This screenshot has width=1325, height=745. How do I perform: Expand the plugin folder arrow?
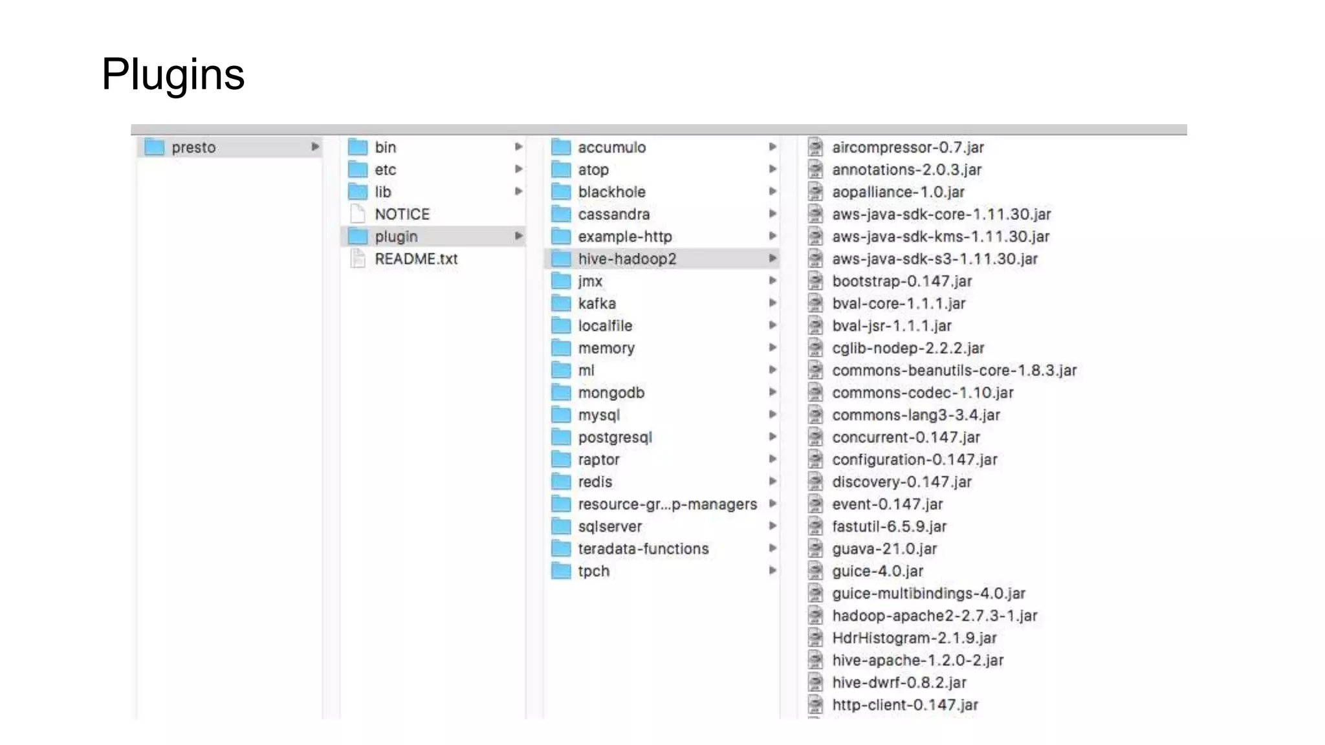[518, 236]
